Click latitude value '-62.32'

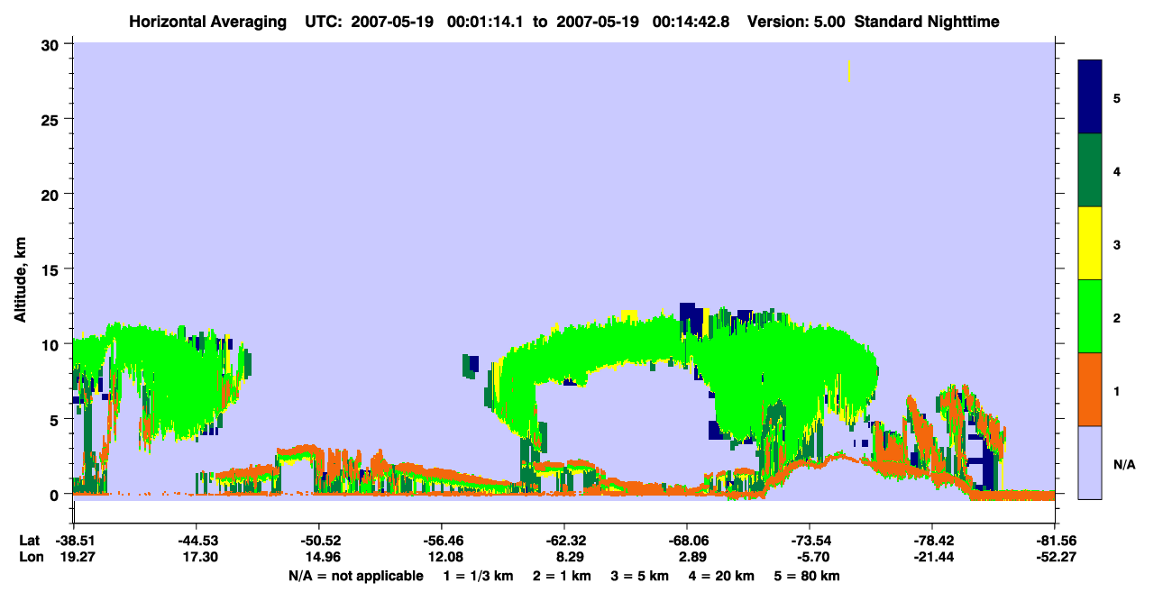(564, 541)
